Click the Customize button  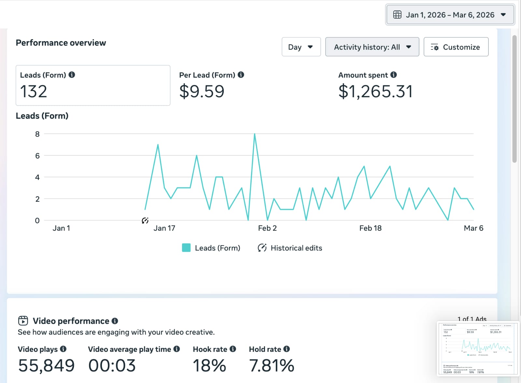coord(456,47)
